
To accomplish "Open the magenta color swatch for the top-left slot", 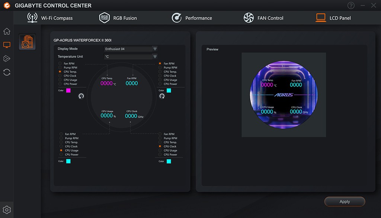I will [x=68, y=91].
